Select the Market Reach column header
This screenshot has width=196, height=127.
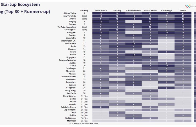click(x=150, y=10)
